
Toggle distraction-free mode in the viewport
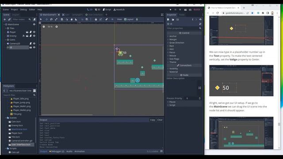[162, 15]
